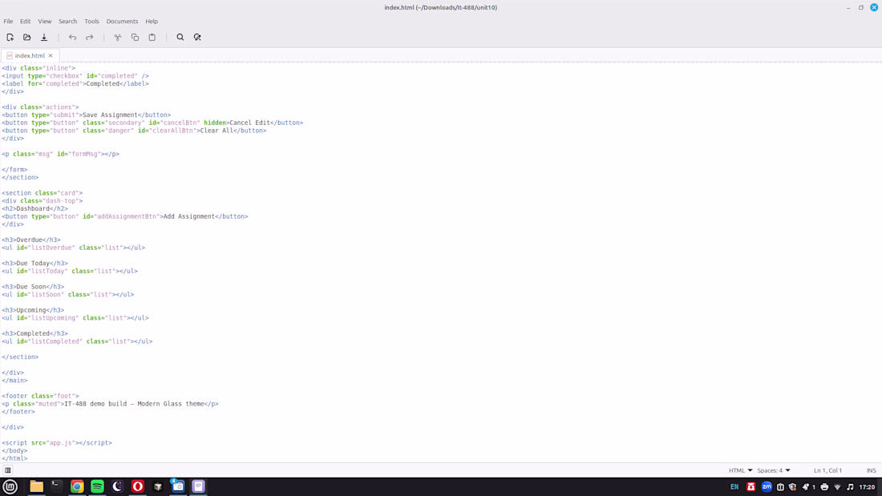Open the crescent moon app in taskbar
The height and width of the screenshot is (496, 882).
118,486
